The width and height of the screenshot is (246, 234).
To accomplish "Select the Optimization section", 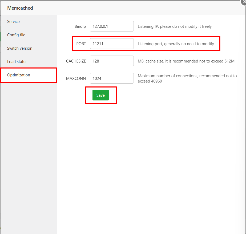I will click(x=18, y=75).
